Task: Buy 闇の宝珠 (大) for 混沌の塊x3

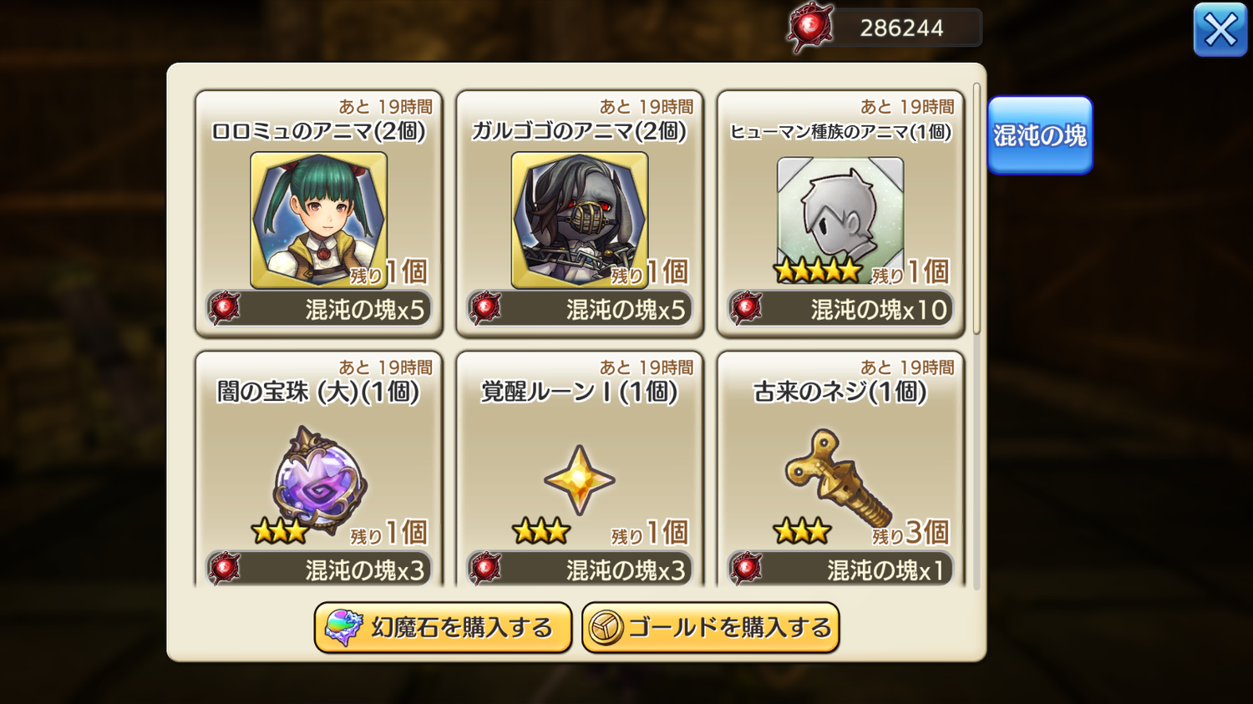Action: click(319, 569)
